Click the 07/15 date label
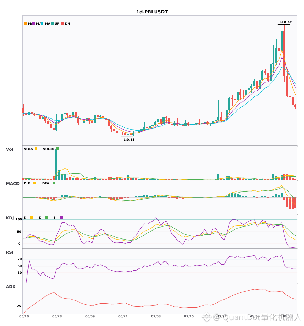304x326 pixels. click(x=189, y=316)
